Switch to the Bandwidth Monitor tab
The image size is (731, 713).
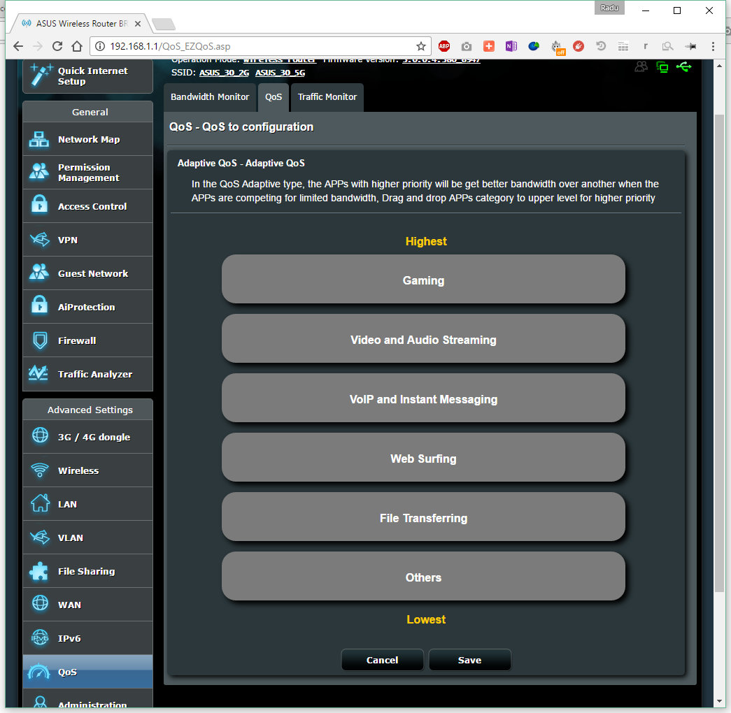click(x=210, y=97)
